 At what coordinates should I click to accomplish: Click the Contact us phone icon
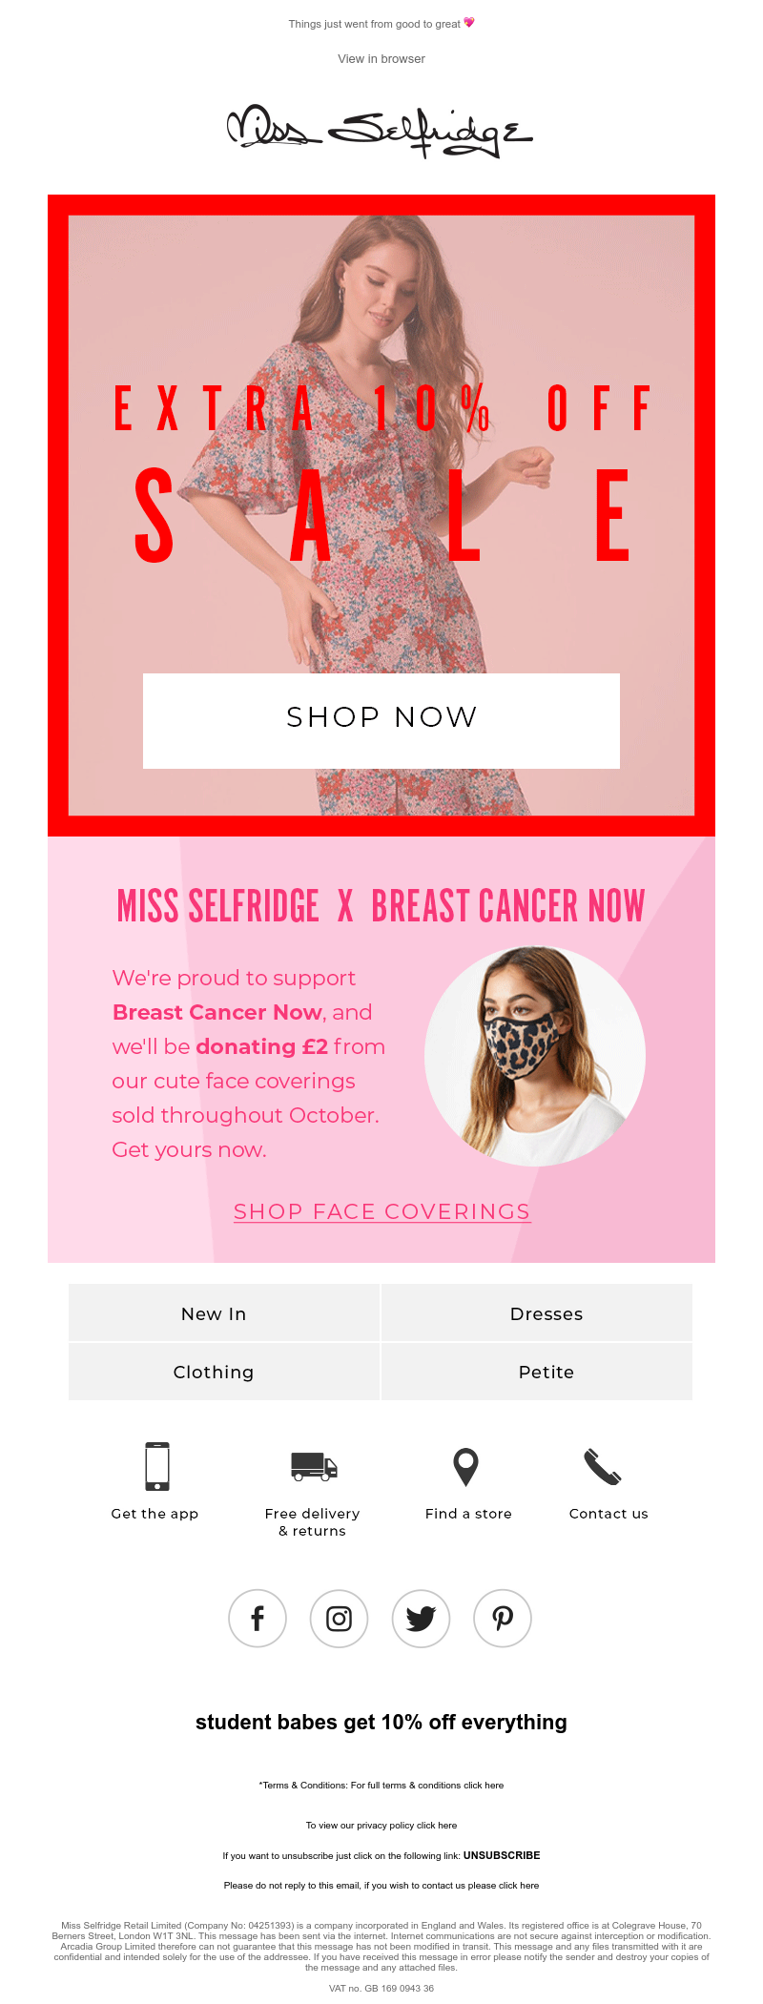[x=603, y=1467]
